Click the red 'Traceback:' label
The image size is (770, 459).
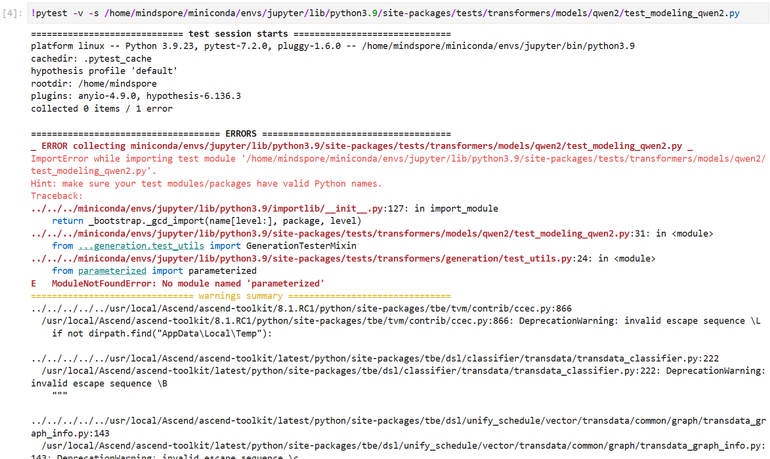coord(57,196)
